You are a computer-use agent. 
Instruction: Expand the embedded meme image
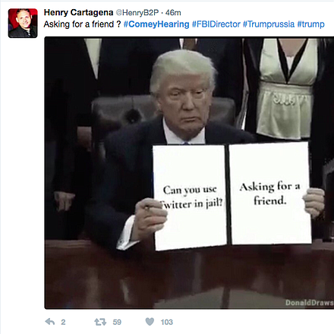coord(189,173)
